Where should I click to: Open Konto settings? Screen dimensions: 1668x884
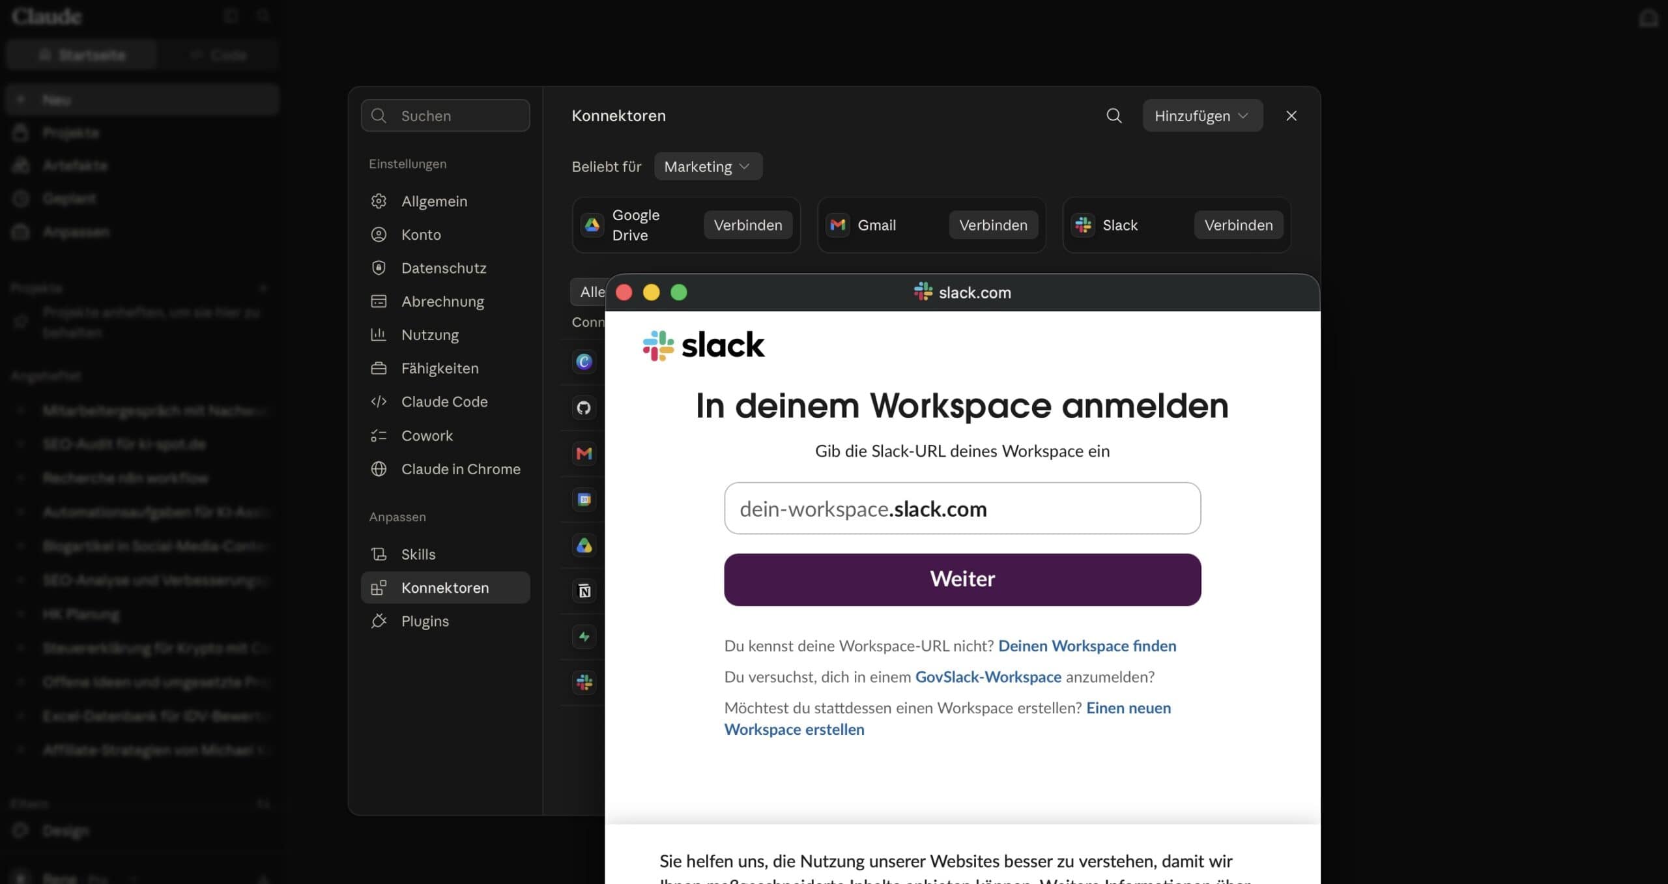(445, 235)
